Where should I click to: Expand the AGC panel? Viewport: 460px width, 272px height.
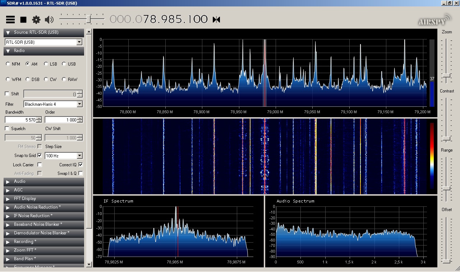point(44,190)
